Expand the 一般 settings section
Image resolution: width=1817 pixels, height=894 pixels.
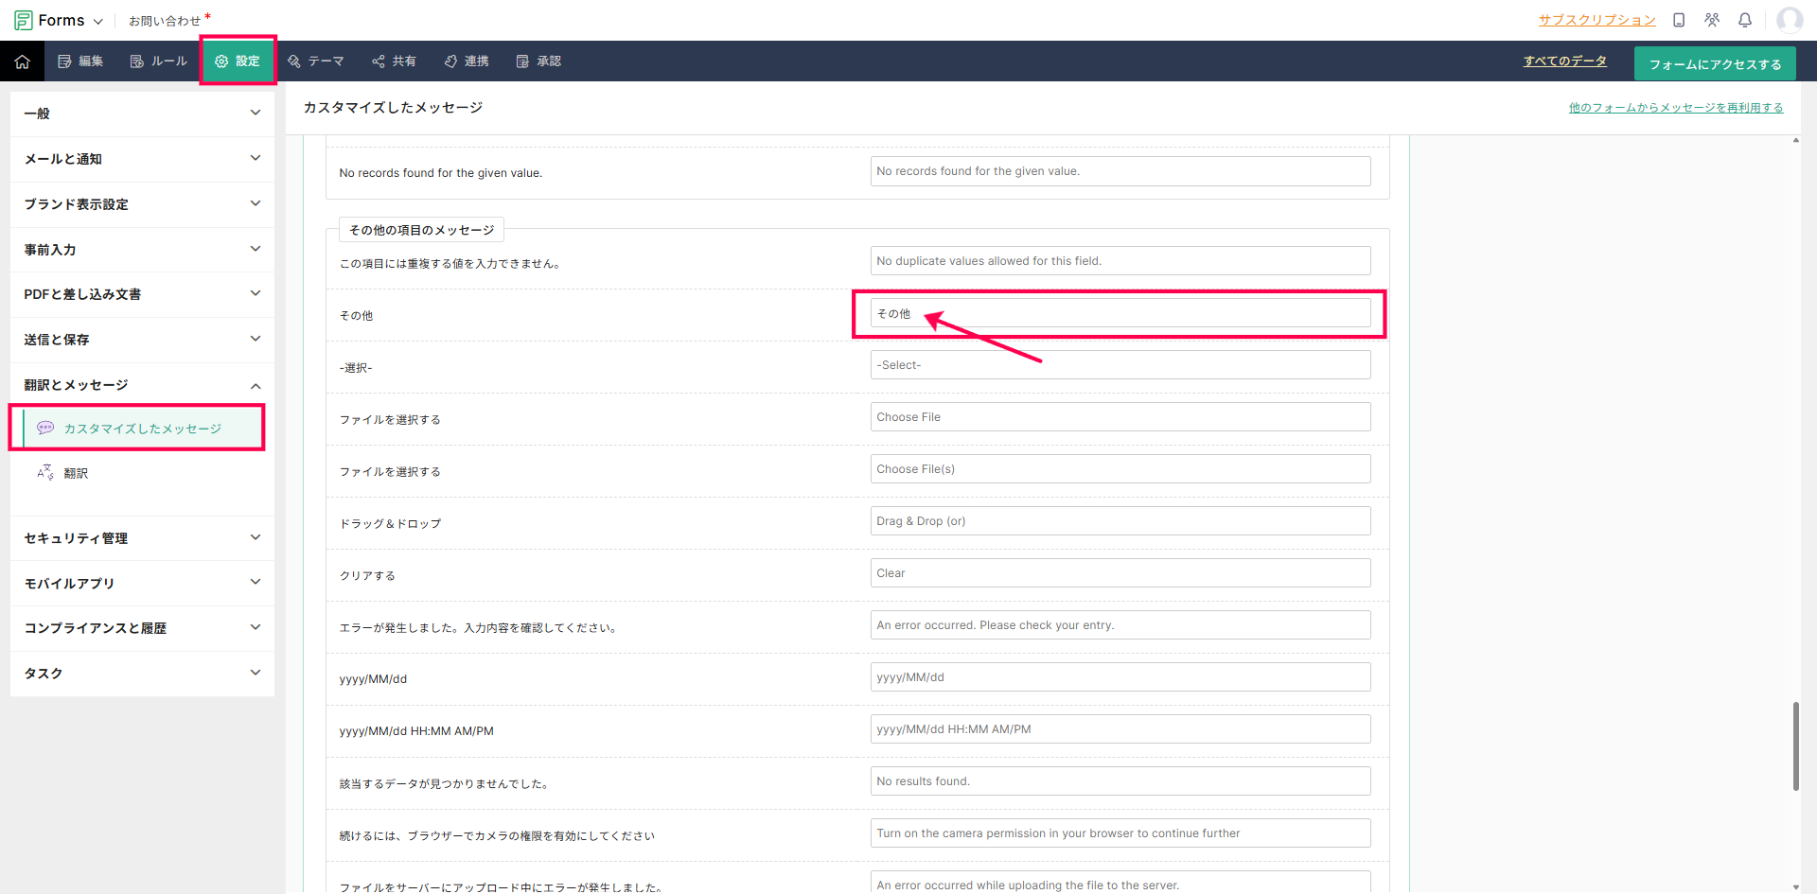point(142,114)
